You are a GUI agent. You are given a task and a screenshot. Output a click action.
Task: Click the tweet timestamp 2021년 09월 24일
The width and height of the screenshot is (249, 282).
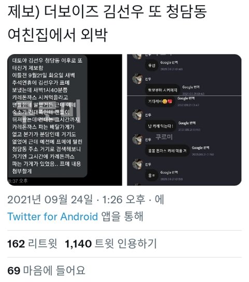(x=50, y=200)
